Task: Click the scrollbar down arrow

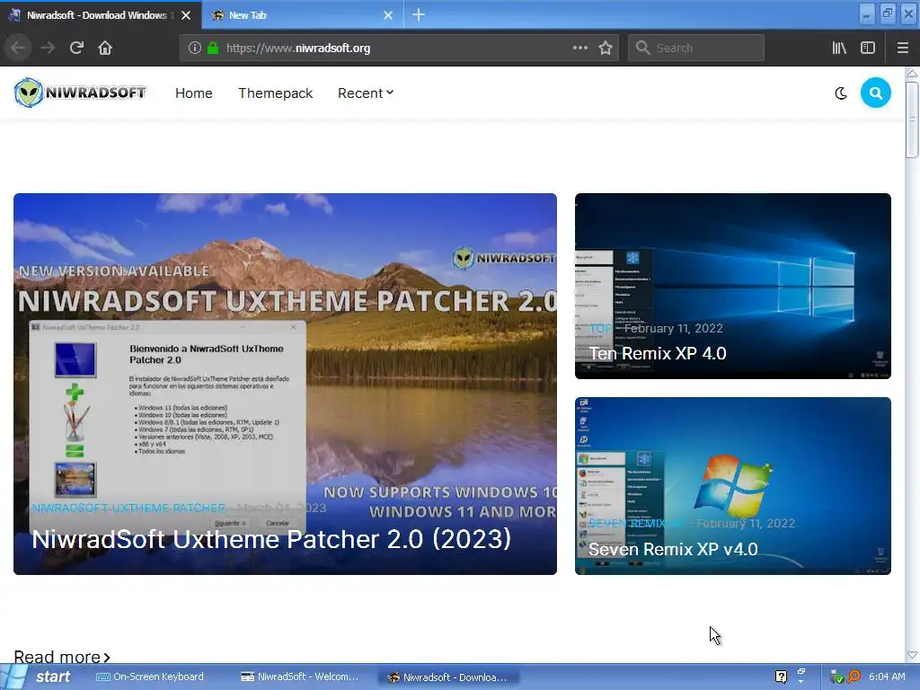Action: pos(912,655)
